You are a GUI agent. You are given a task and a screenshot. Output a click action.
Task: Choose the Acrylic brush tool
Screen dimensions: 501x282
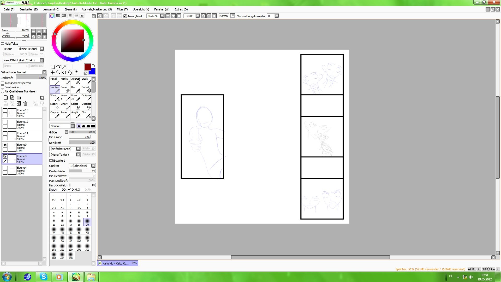[x=76, y=114]
